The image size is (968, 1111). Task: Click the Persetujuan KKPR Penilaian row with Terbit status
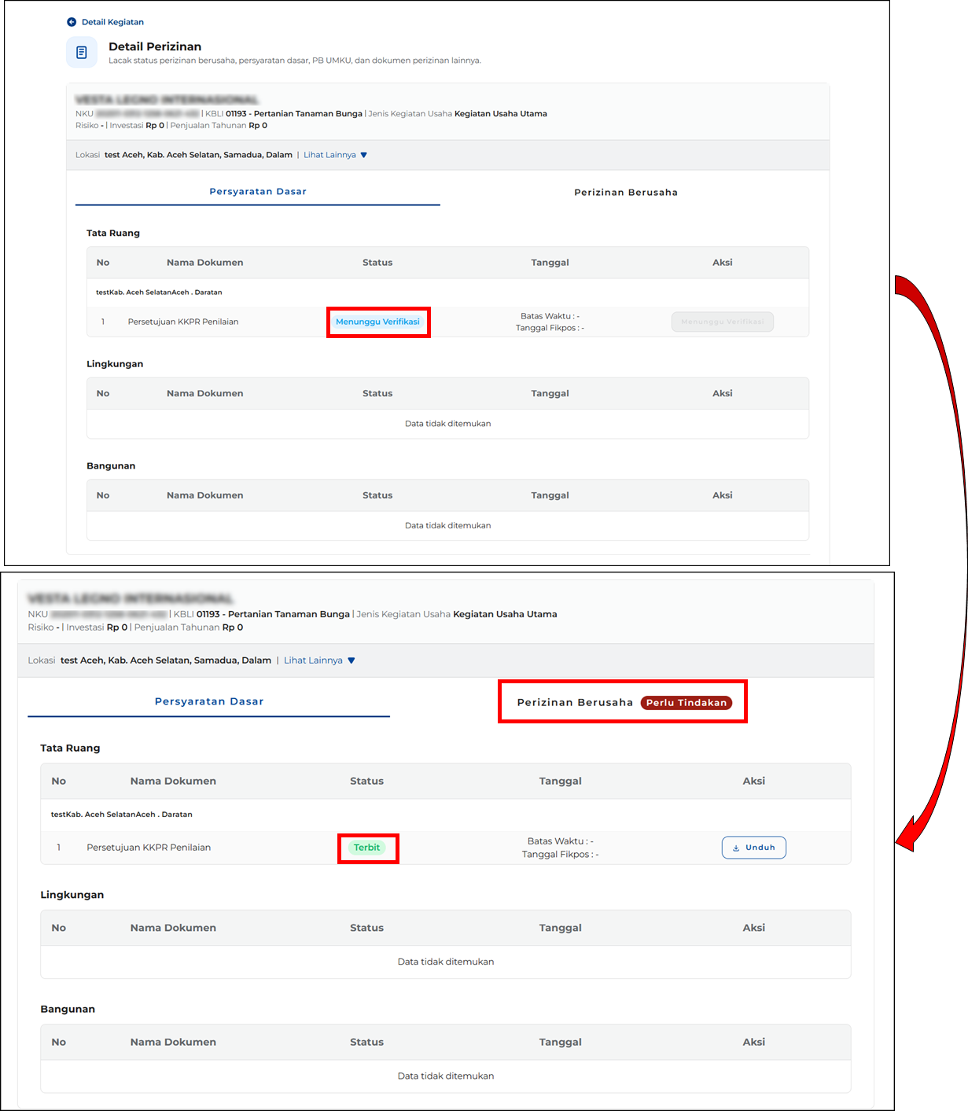149,848
